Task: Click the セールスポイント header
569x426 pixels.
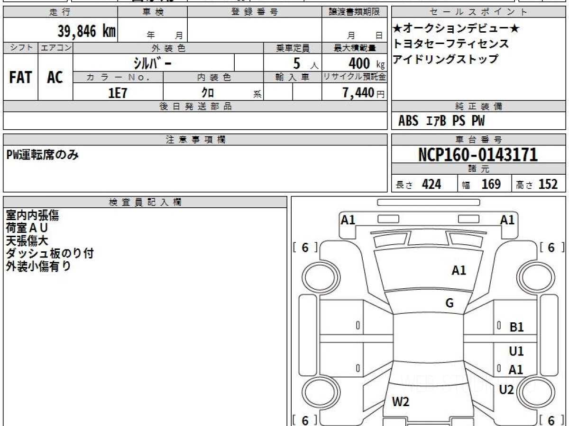Action: 479,12
